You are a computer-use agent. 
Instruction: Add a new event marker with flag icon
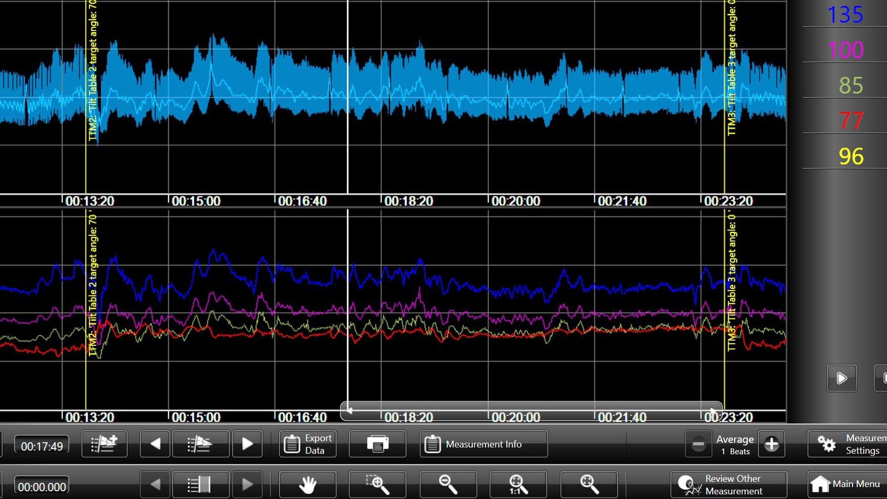(x=104, y=444)
